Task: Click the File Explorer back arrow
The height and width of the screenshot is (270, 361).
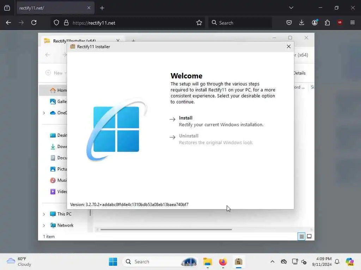Action: (x=48, y=55)
